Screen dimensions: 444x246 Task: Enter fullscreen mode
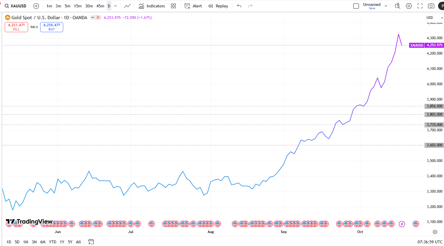coord(420,6)
